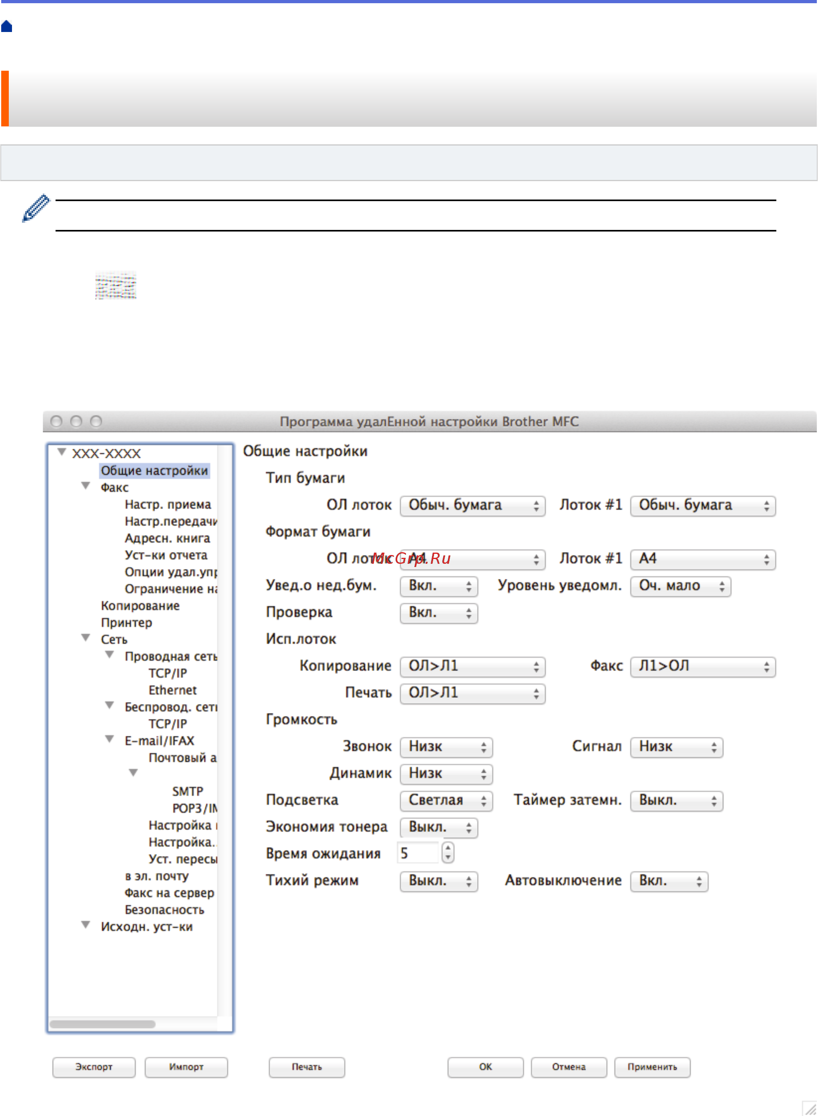Collapse the Проводная сеть tree node

[109, 655]
